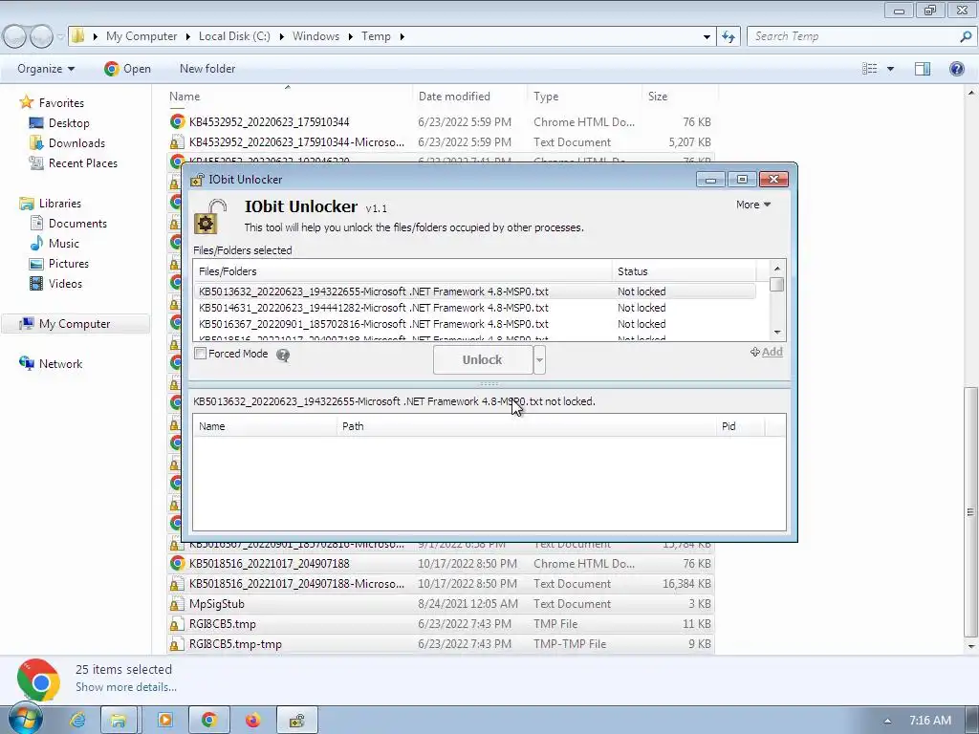Launch Internet Explorer from taskbar
The width and height of the screenshot is (979, 734).
click(77, 721)
